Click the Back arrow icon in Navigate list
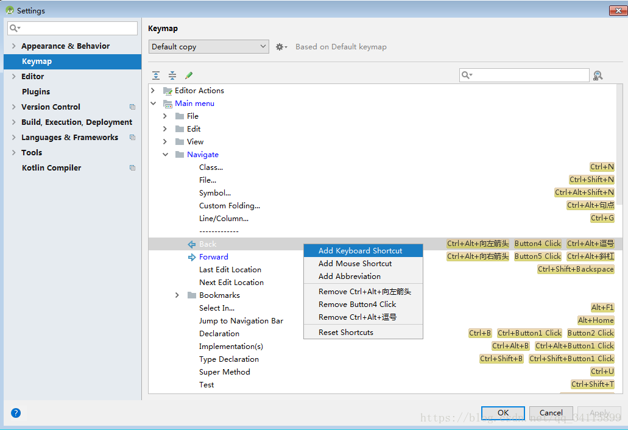 192,244
